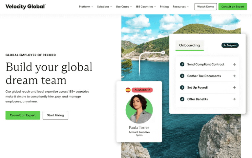Viewport: 252px width, 158px height.
Task: Click arrow next to Send Compliant Contract
Action: (234, 64)
